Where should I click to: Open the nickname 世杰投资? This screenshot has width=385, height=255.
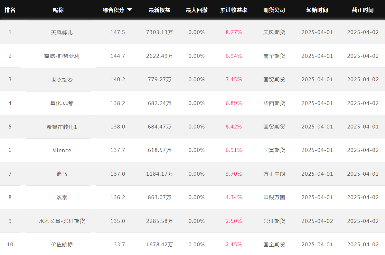coord(61,80)
